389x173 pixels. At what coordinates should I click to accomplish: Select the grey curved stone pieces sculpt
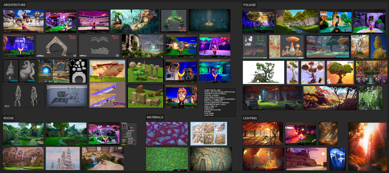[x=99, y=46]
